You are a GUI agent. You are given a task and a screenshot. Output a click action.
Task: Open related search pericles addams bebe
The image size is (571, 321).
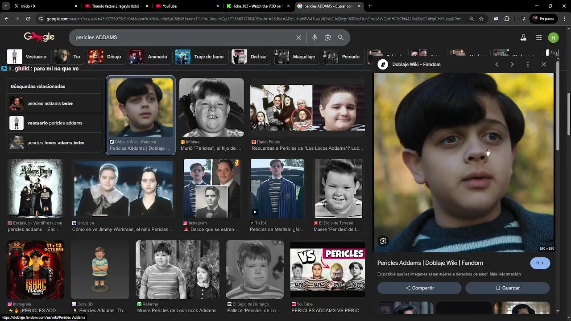pyautogui.click(x=54, y=103)
